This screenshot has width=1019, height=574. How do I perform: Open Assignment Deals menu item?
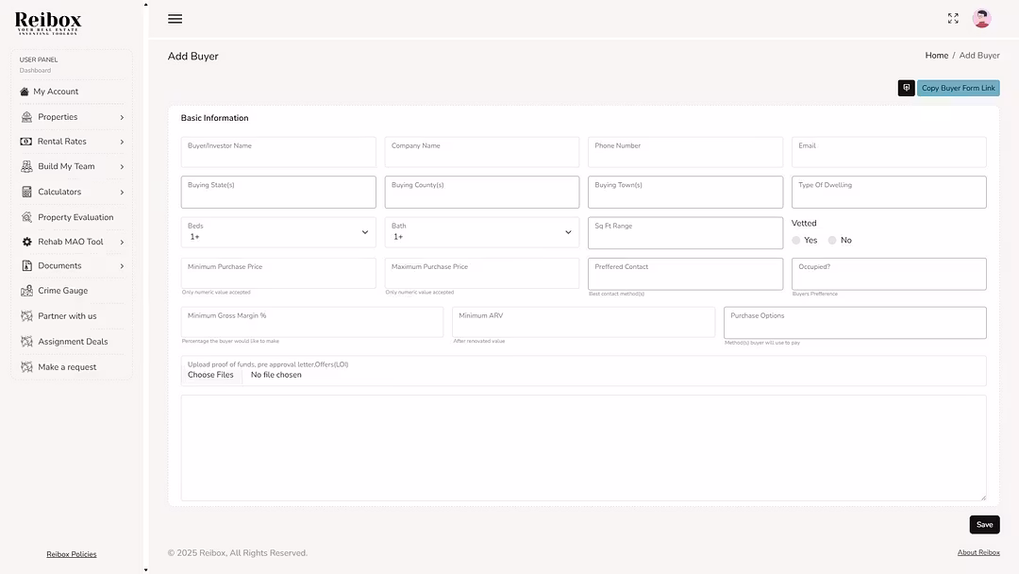[73, 341]
